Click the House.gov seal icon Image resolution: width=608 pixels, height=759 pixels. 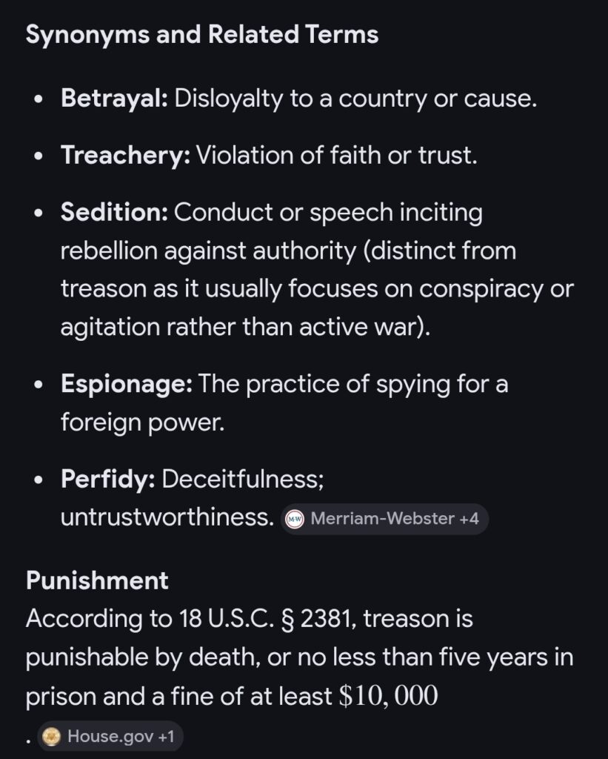pyautogui.click(x=51, y=737)
